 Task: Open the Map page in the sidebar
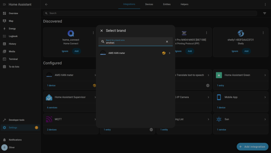20,21
